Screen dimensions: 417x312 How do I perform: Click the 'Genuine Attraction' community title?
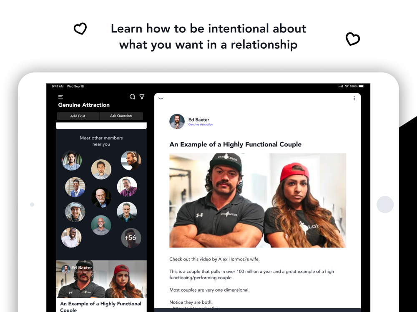pos(84,105)
